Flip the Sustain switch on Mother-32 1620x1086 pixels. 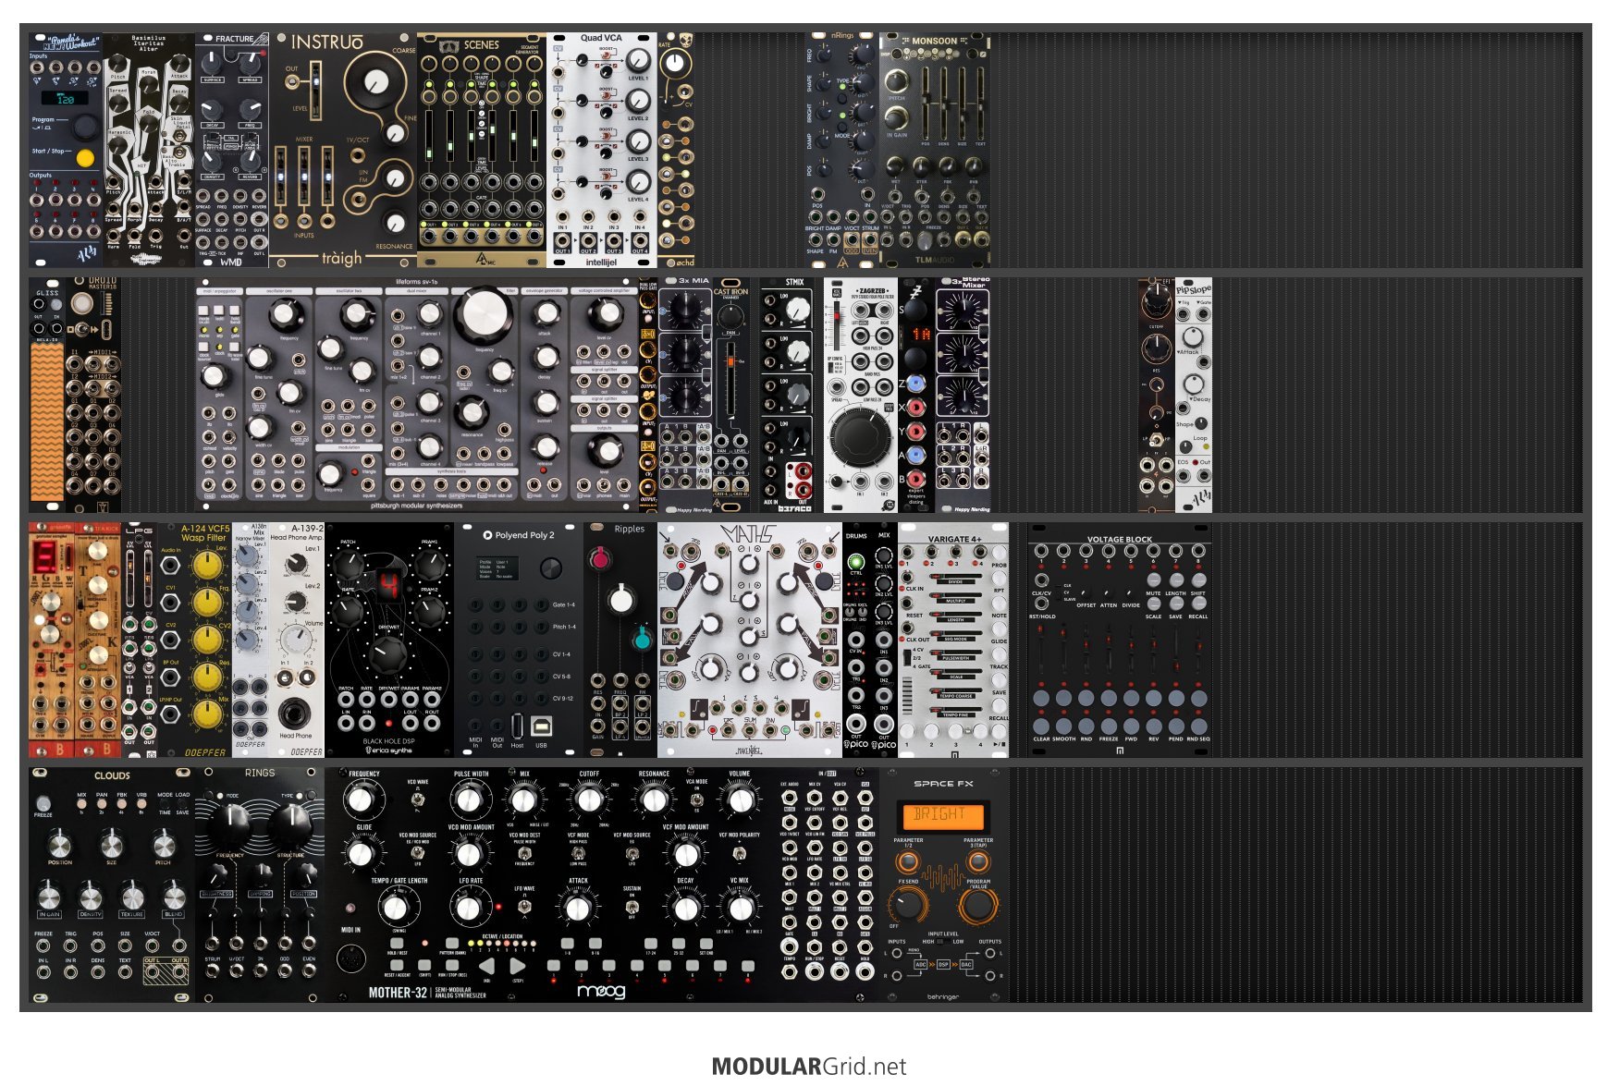632,906
